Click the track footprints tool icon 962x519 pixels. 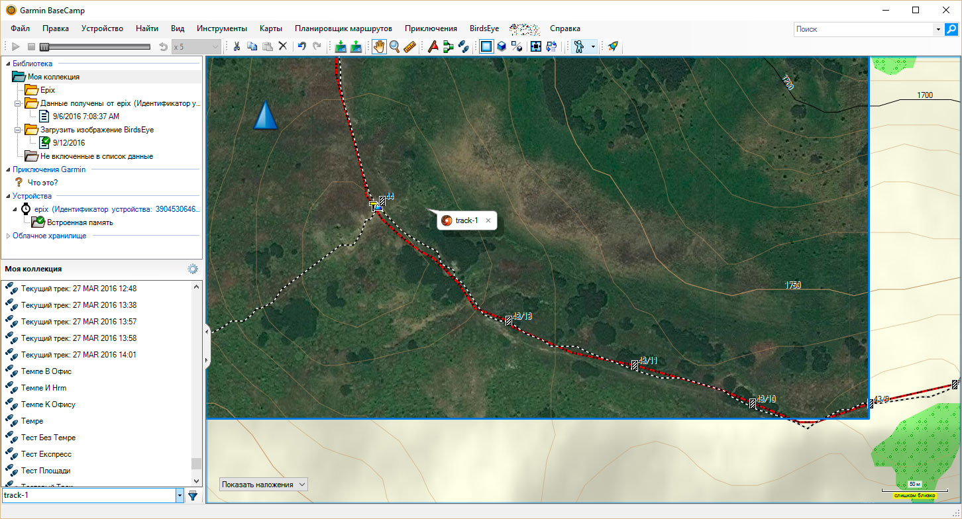point(464,46)
